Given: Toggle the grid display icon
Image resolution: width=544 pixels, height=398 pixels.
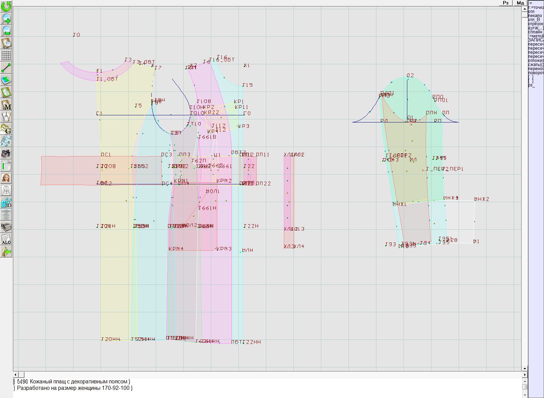Looking at the screenshot, I should [x=6, y=55].
